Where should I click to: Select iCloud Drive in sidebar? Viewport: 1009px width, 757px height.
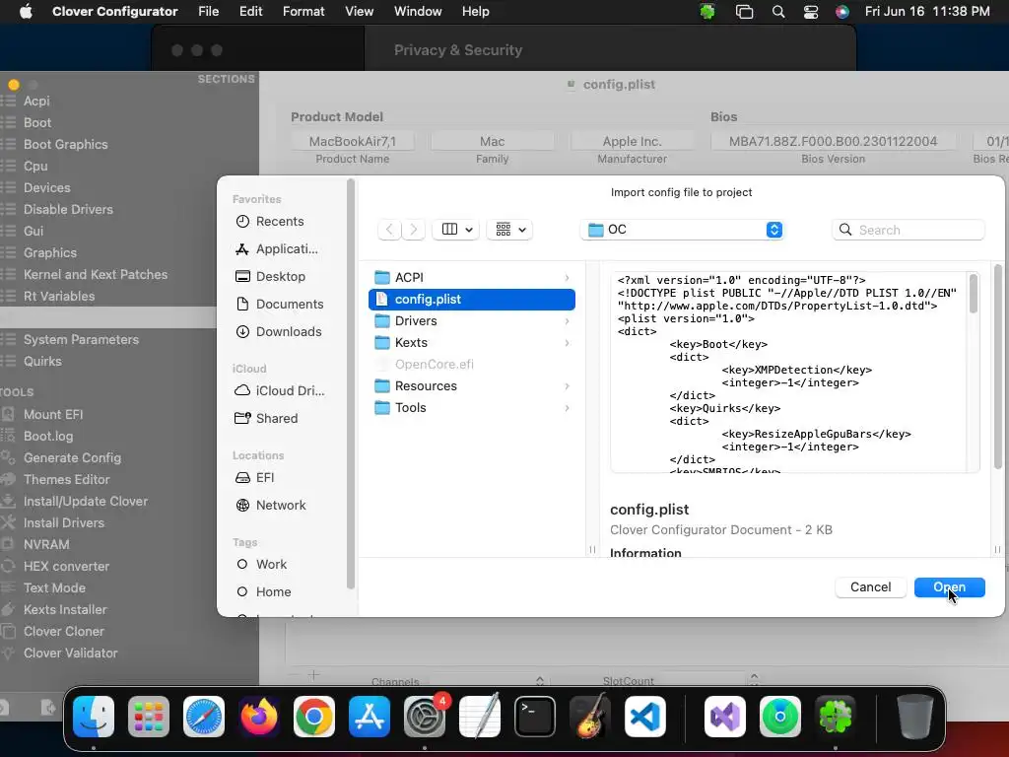[280, 390]
